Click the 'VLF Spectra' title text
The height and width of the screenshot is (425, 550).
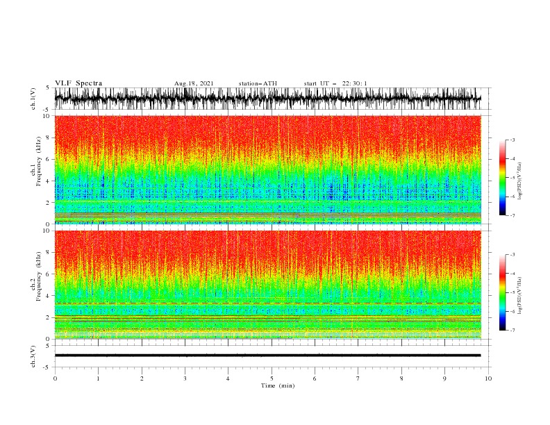[78, 83]
